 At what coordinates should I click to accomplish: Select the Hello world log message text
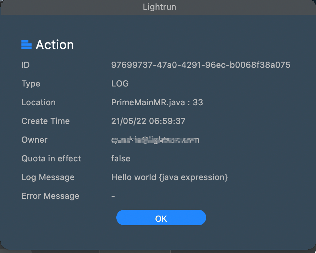[169, 177]
